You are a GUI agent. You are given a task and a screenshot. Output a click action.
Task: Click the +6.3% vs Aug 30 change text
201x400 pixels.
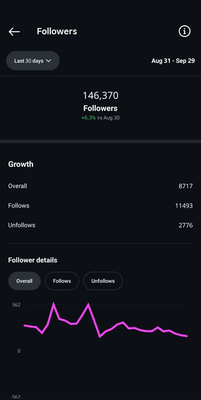(100, 118)
